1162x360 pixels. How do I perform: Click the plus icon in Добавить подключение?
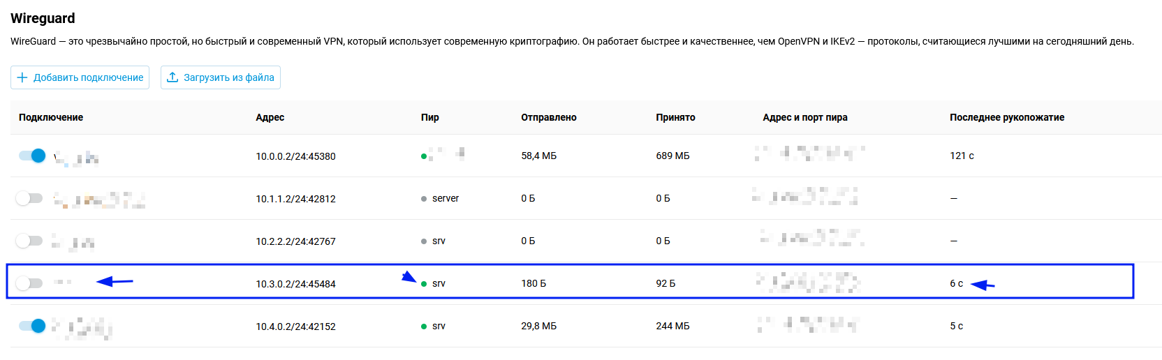pyautogui.click(x=22, y=77)
